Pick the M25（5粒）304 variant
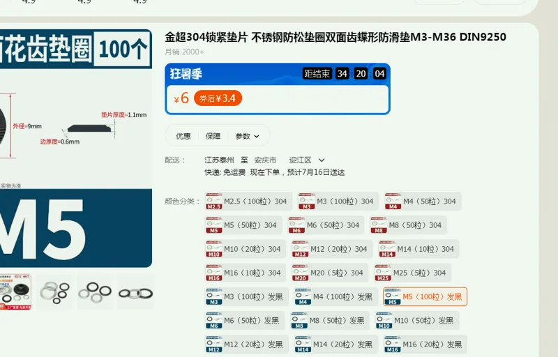558x357 pixels. click(412, 273)
